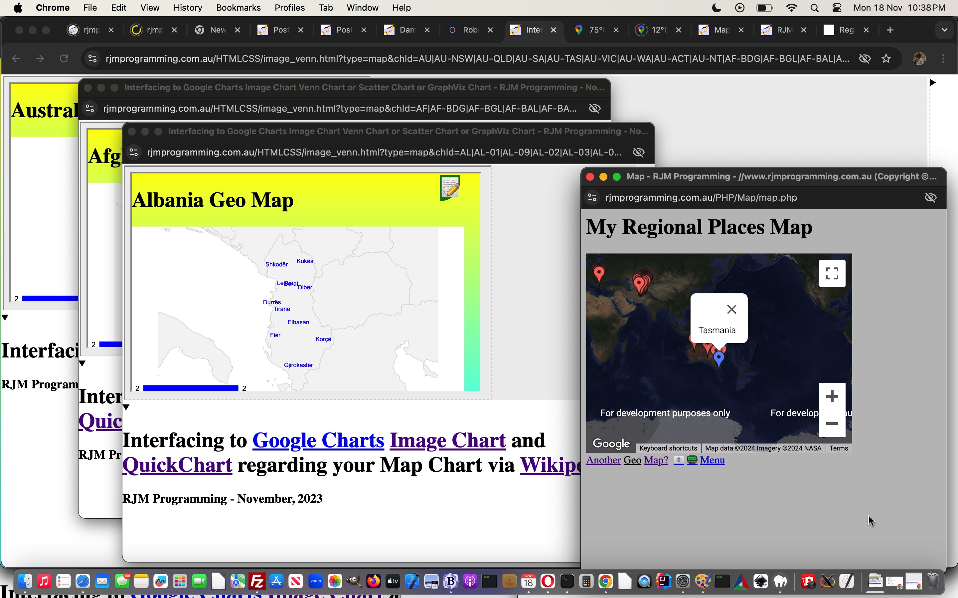Open the Chrome profile avatar
Screen dimensions: 958x598
[919, 58]
